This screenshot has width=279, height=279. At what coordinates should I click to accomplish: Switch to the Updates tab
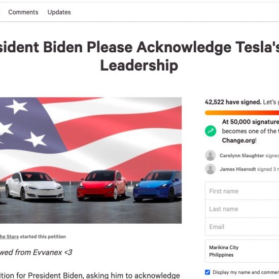tap(59, 12)
